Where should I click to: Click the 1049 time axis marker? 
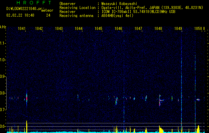[x=178, y=28]
